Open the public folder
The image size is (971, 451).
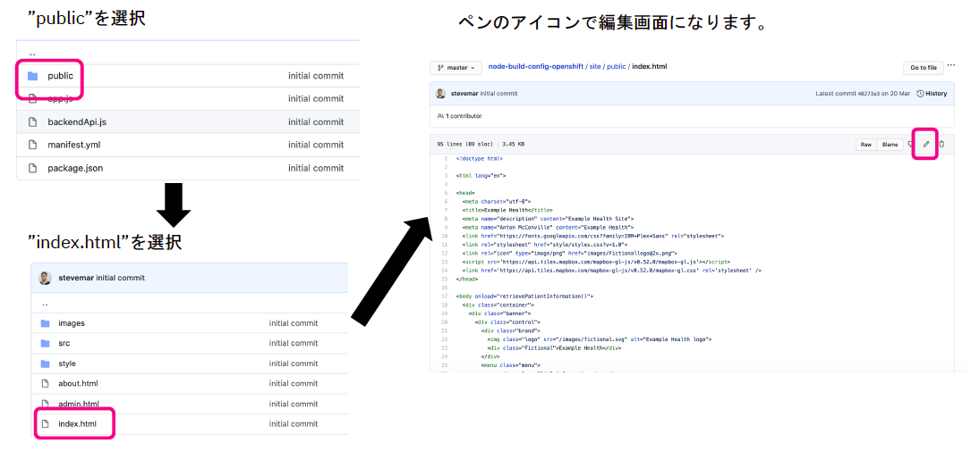tap(60, 76)
